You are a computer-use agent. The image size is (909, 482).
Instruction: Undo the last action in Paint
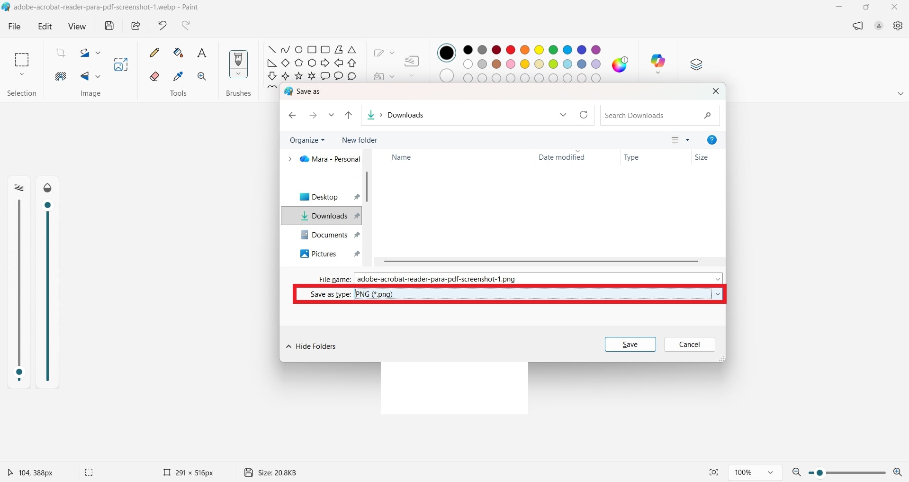(x=162, y=26)
